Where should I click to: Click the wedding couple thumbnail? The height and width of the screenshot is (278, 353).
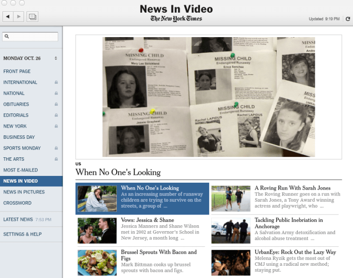click(97, 231)
